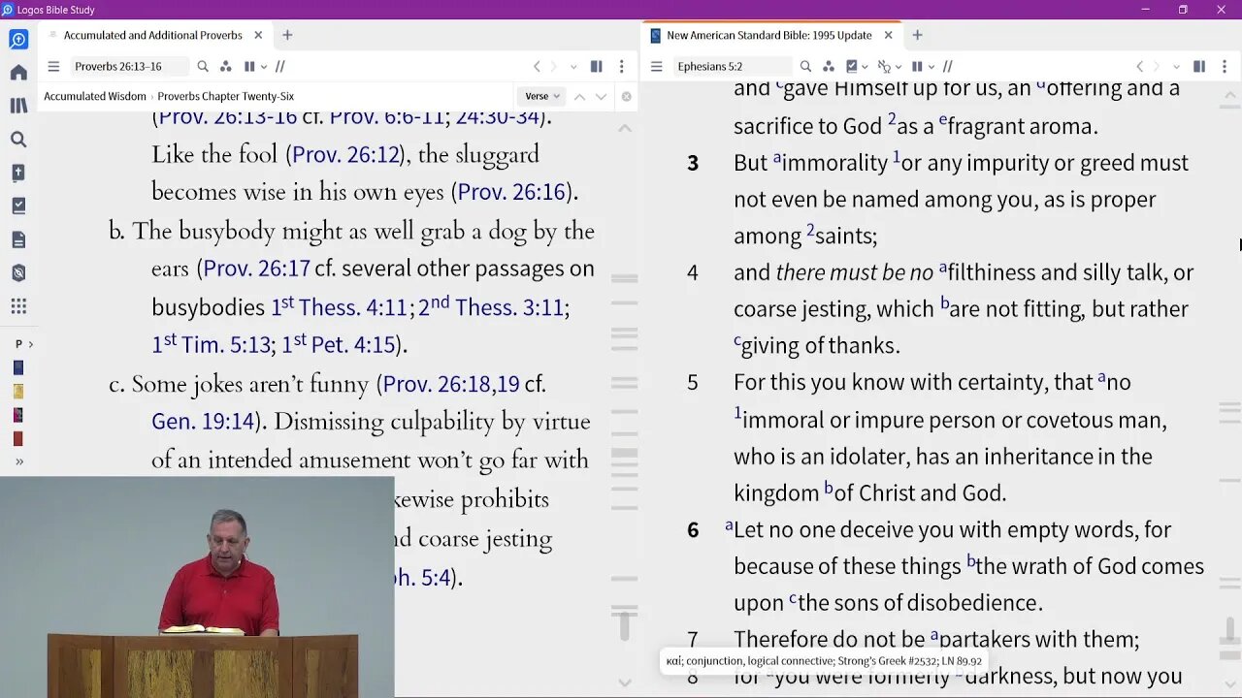Search inside the Proverbs resource
The height and width of the screenshot is (698, 1242).
tap(203, 67)
